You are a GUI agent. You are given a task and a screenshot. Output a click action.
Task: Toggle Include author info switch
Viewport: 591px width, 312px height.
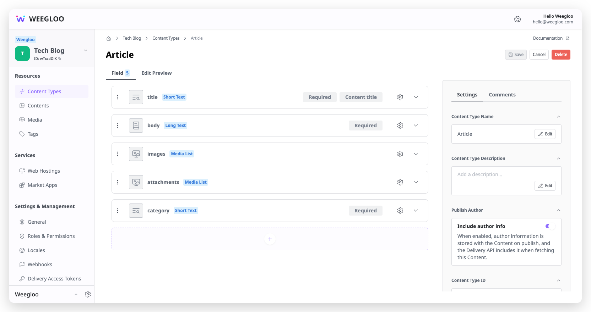tap(550, 226)
